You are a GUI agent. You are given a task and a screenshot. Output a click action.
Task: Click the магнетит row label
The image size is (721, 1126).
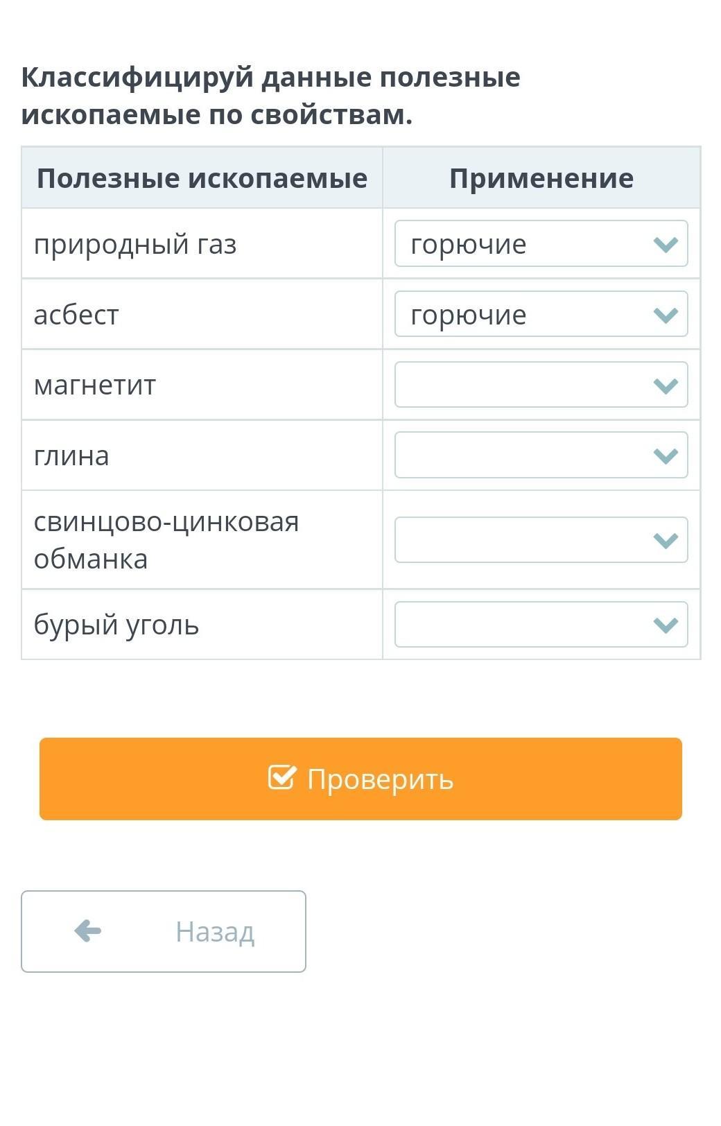[x=95, y=386]
